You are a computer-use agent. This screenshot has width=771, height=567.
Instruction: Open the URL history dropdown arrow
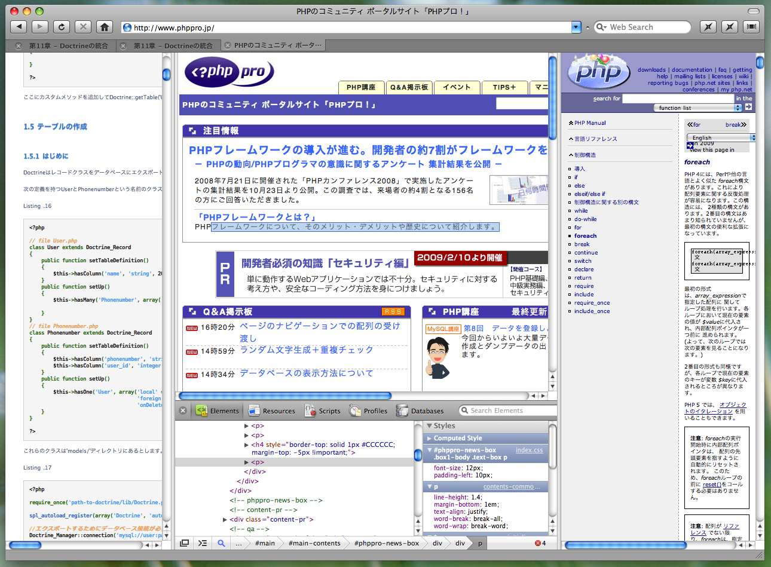tap(576, 27)
